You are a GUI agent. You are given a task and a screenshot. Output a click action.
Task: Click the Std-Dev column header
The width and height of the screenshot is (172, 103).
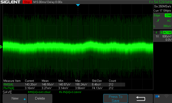(x=97, y=81)
